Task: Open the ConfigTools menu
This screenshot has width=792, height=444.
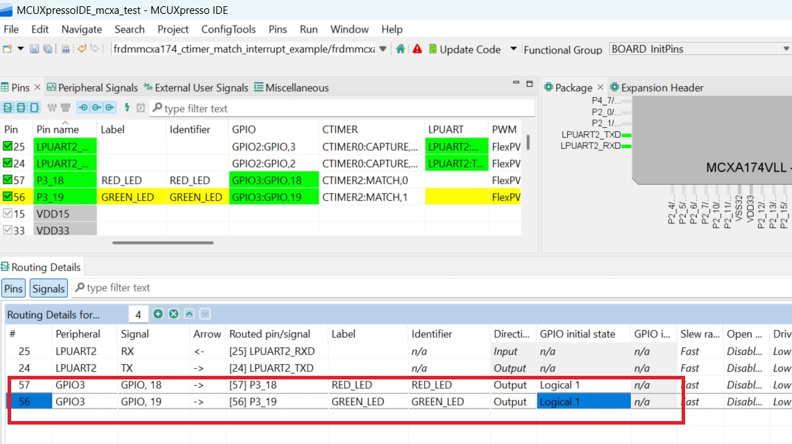Action: coord(229,29)
